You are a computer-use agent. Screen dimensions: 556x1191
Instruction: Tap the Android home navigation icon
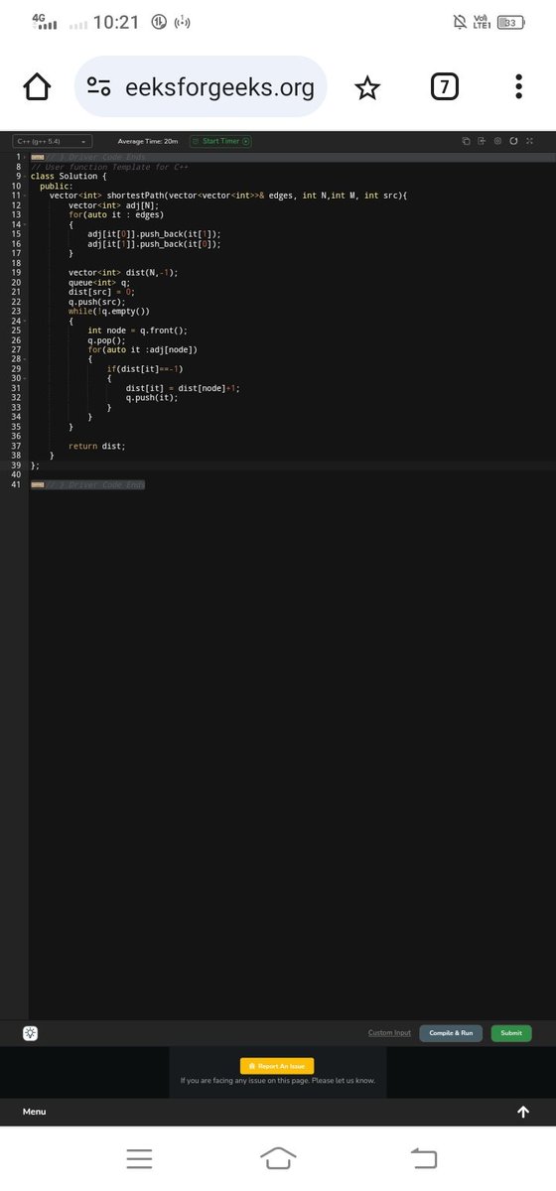coord(278,1158)
